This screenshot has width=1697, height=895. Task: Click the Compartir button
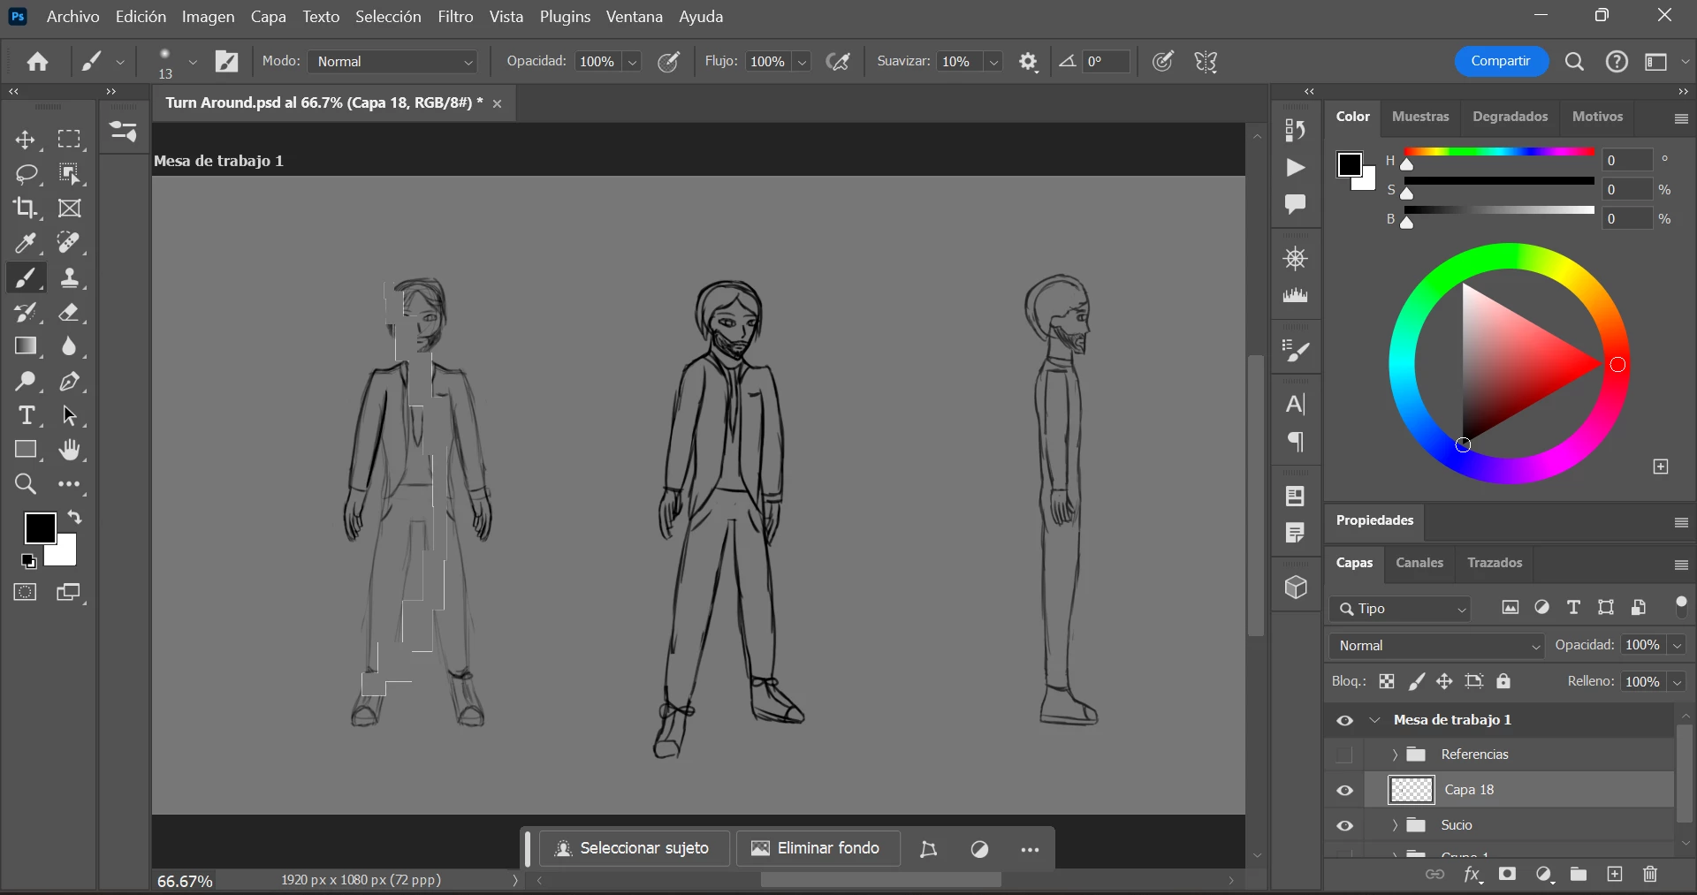[x=1500, y=61]
